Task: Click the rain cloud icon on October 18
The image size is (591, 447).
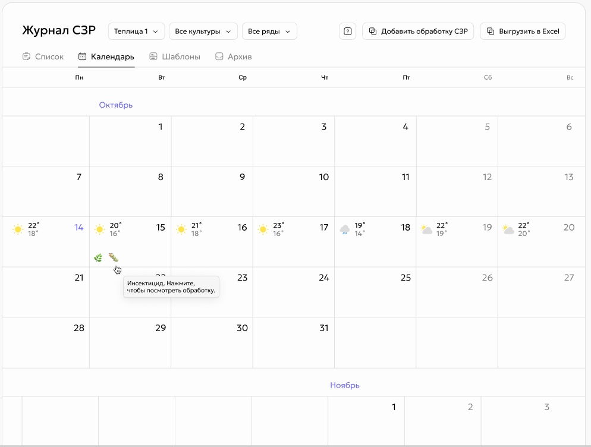Action: (344, 229)
